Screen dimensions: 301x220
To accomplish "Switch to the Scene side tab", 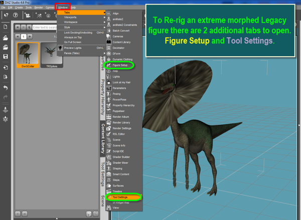I will point(103,201).
